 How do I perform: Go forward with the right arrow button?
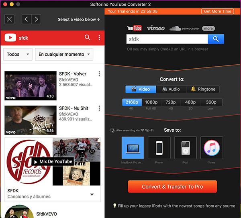(x=36, y=19)
